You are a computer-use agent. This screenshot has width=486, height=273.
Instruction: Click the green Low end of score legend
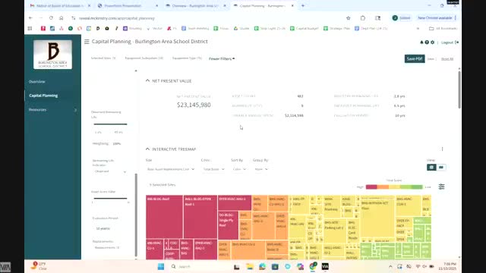[x=417, y=187]
